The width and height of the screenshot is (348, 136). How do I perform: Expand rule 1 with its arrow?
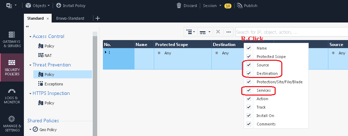tap(106, 52)
